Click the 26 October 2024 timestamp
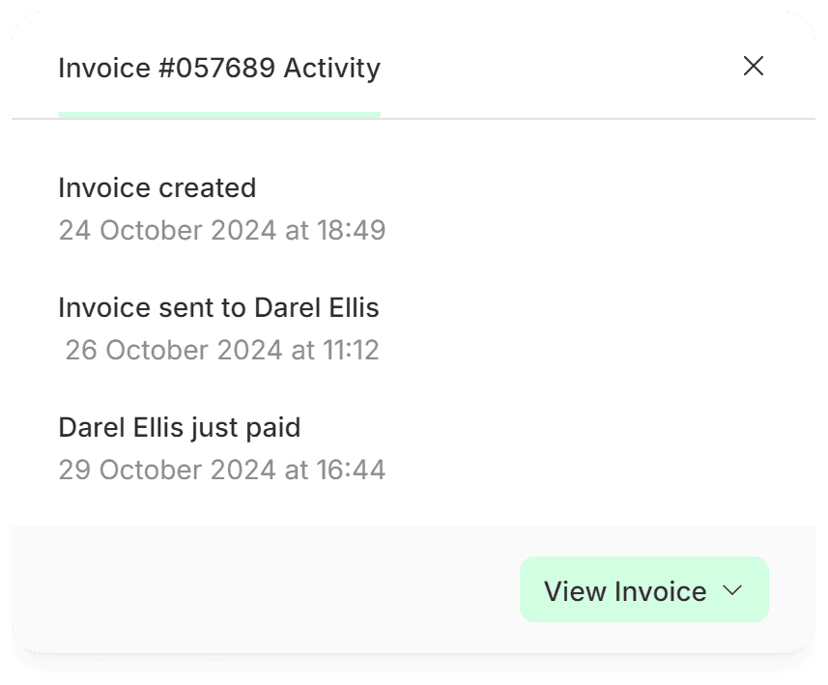828x685 pixels. [222, 350]
